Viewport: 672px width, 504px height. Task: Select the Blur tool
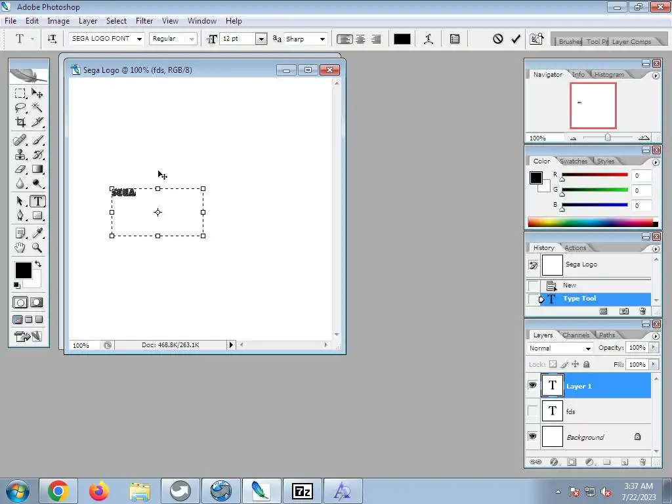[20, 184]
